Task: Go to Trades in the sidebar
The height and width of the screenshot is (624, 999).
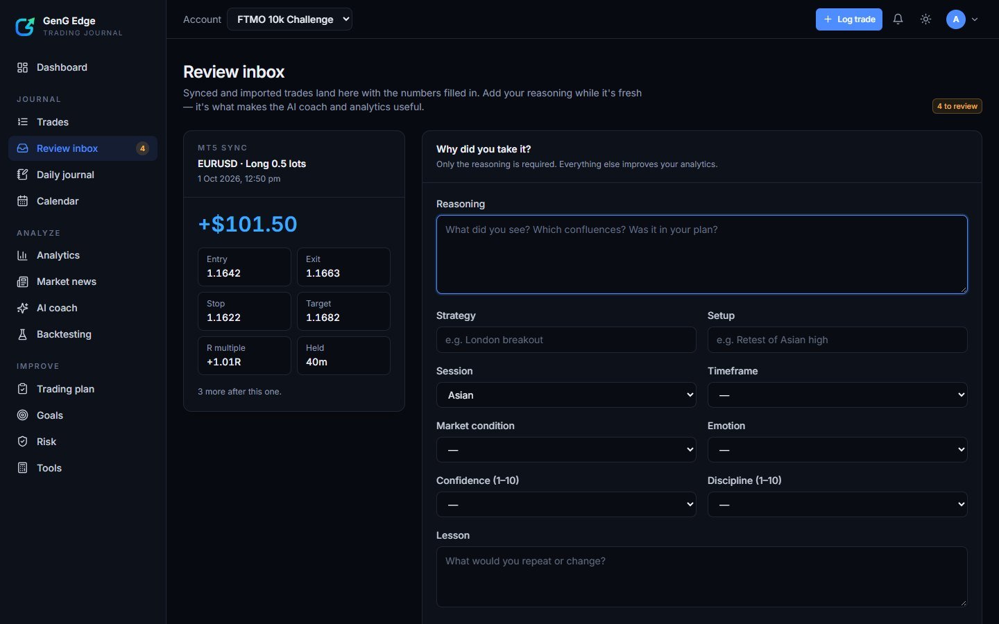Action: point(83,122)
